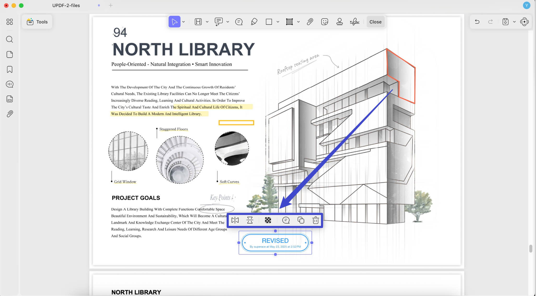Open the highlight tool dropdown
This screenshot has width=536, height=296.
(207, 22)
